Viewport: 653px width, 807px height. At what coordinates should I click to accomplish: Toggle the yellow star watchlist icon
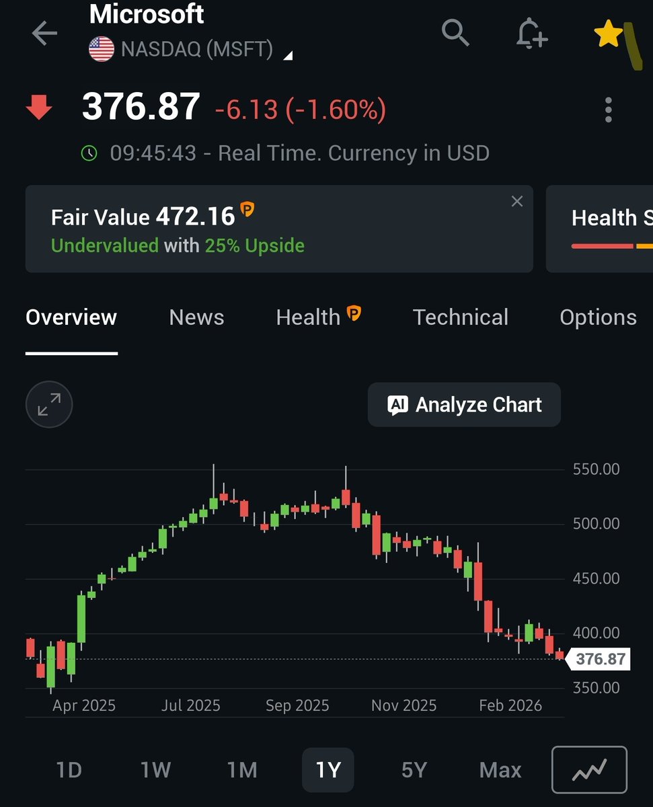[608, 34]
